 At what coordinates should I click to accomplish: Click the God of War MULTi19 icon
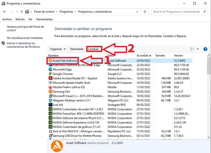click(50, 131)
